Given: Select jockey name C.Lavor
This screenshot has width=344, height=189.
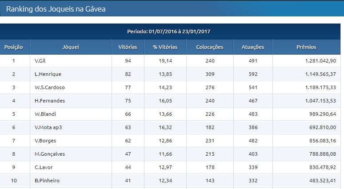Looking at the screenshot, I should 44,167.
